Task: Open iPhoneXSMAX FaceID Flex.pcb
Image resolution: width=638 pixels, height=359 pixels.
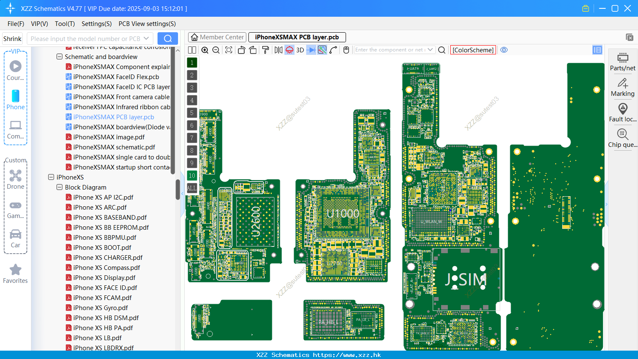Action: [x=116, y=77]
